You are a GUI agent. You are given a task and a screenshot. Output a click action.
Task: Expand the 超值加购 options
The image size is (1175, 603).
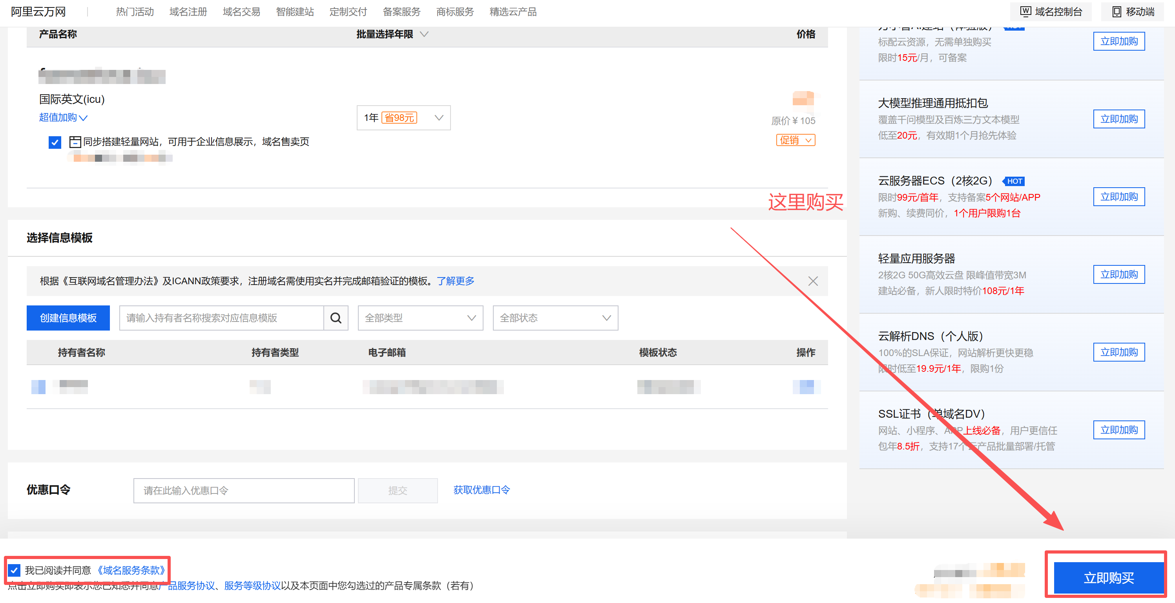click(63, 117)
